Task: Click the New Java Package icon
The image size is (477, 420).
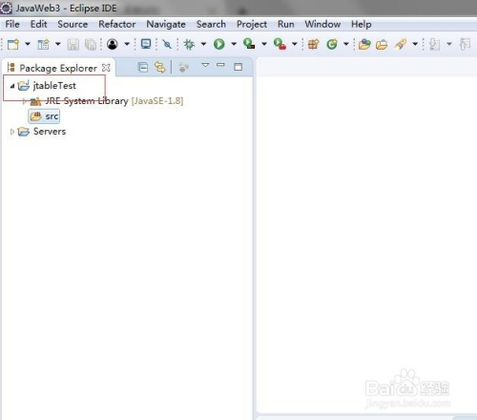Action: tap(313, 44)
